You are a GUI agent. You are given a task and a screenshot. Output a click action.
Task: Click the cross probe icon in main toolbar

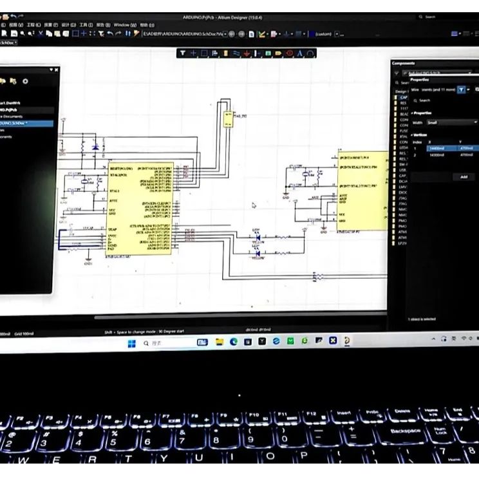136,33
